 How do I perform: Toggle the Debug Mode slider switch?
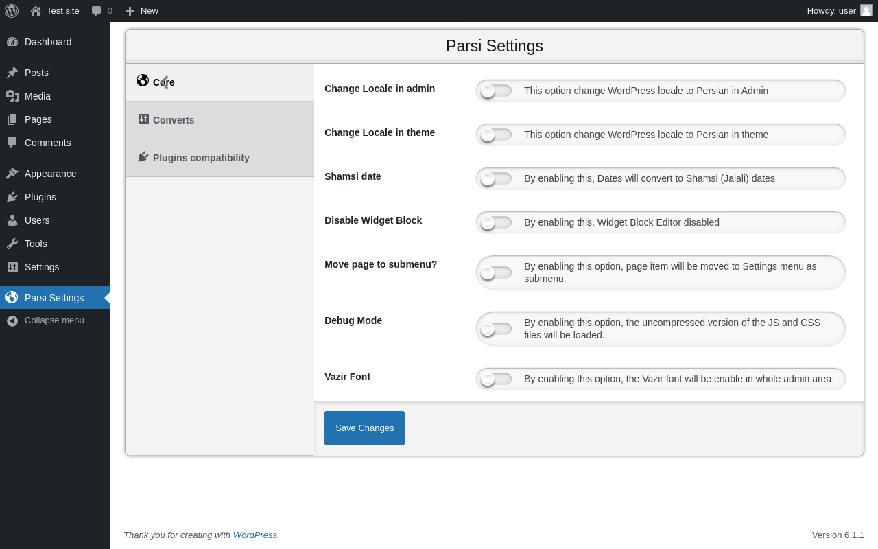point(496,329)
